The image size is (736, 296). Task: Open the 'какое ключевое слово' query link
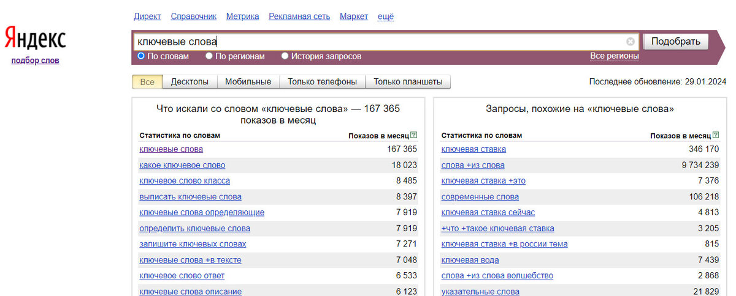182,165
